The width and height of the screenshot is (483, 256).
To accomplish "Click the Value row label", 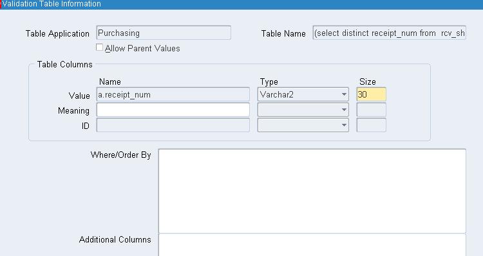I will pos(79,96).
